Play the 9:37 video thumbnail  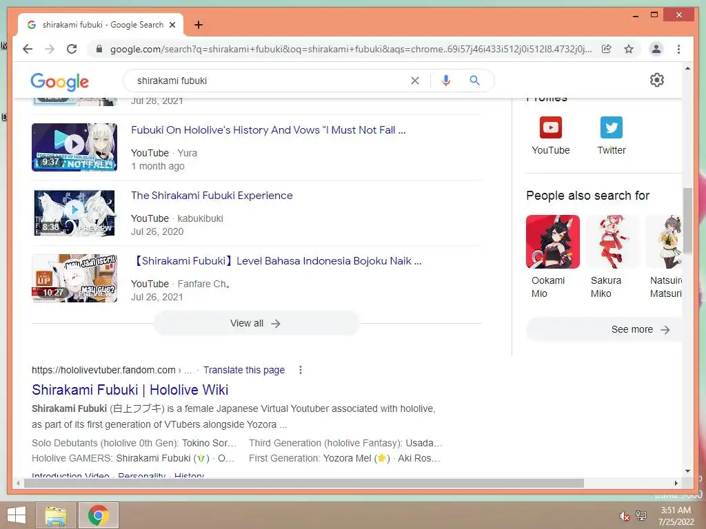[74, 147]
